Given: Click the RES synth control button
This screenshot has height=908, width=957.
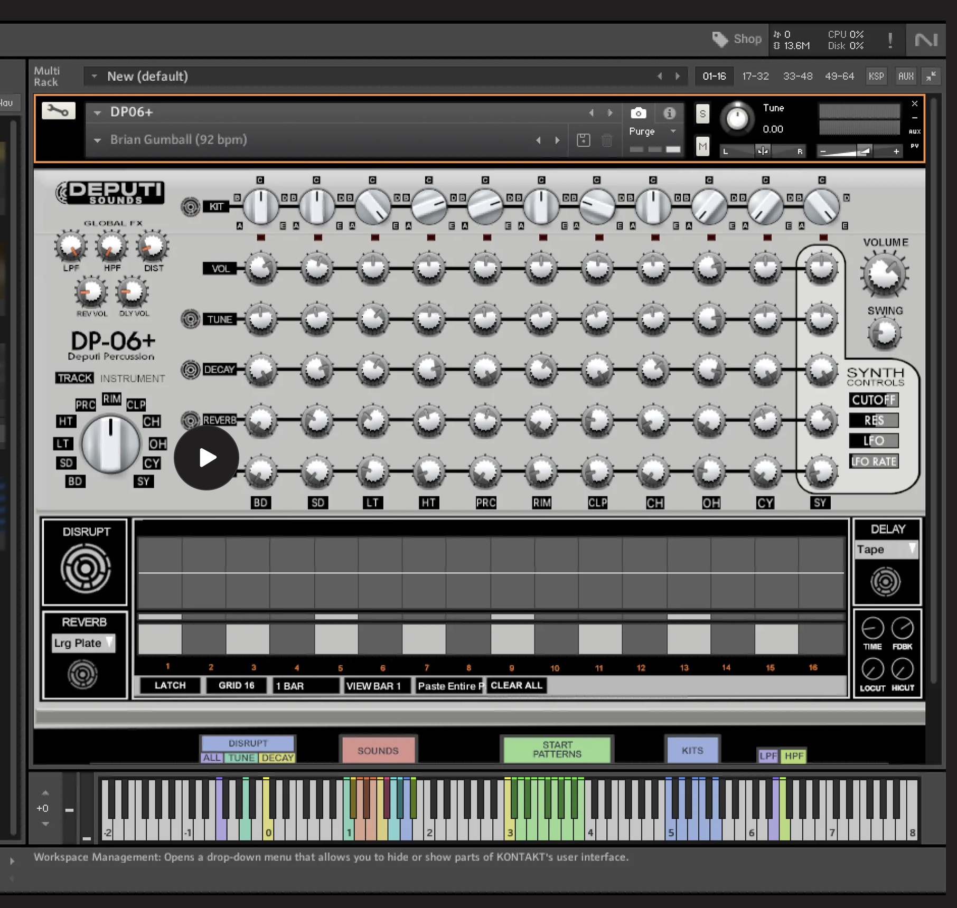Looking at the screenshot, I should click(874, 420).
